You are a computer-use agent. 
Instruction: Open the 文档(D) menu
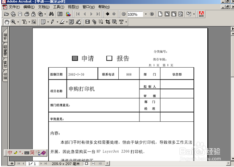(x=44, y=7)
